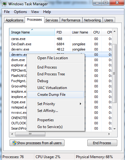Open Set Affinity... dialog

(56, 111)
